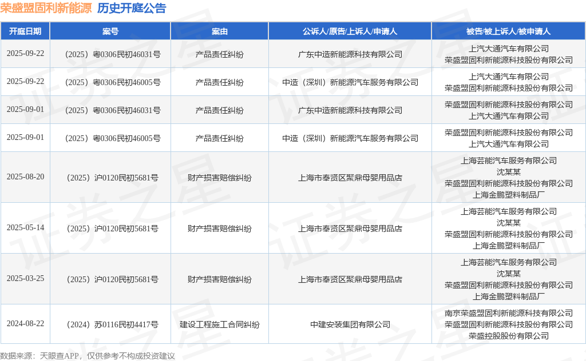
Task: Click 中造(深圳)新能源汽车服务有限公司 in the 2025-09-01 row
Action: click(350, 138)
